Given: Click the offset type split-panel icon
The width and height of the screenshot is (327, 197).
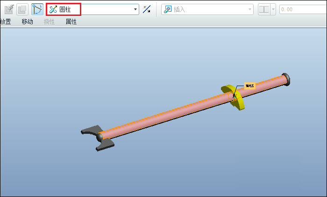Looking at the screenshot, I should [x=264, y=9].
